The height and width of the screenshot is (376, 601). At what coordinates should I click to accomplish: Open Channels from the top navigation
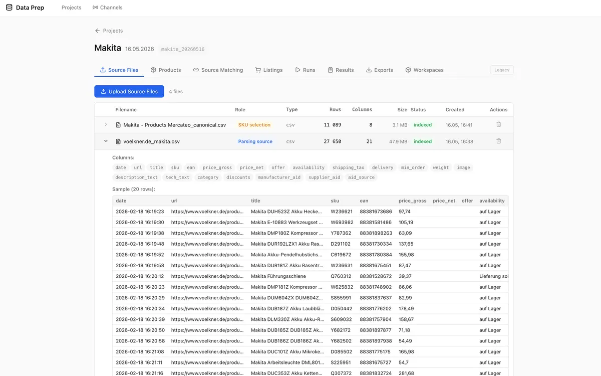(108, 8)
